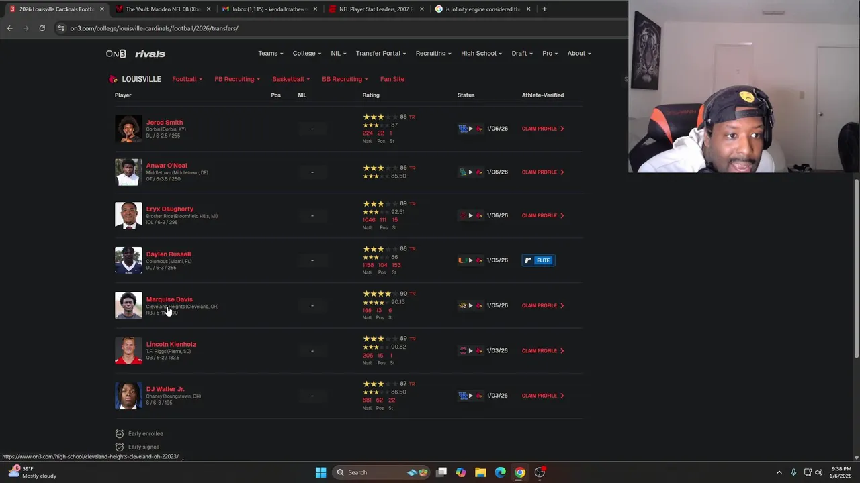Image resolution: width=860 pixels, height=483 pixels.
Task: Go back using the browser back arrow
Action: point(9,28)
